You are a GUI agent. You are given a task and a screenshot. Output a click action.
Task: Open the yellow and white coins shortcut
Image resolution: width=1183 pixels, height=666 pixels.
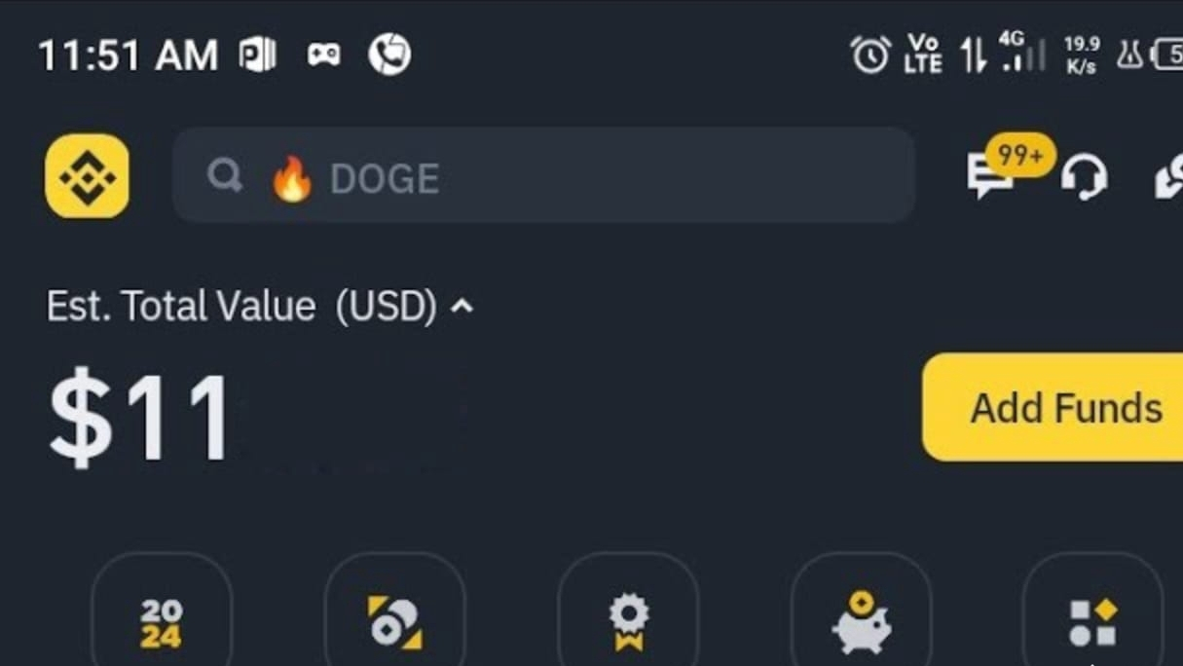[395, 623]
